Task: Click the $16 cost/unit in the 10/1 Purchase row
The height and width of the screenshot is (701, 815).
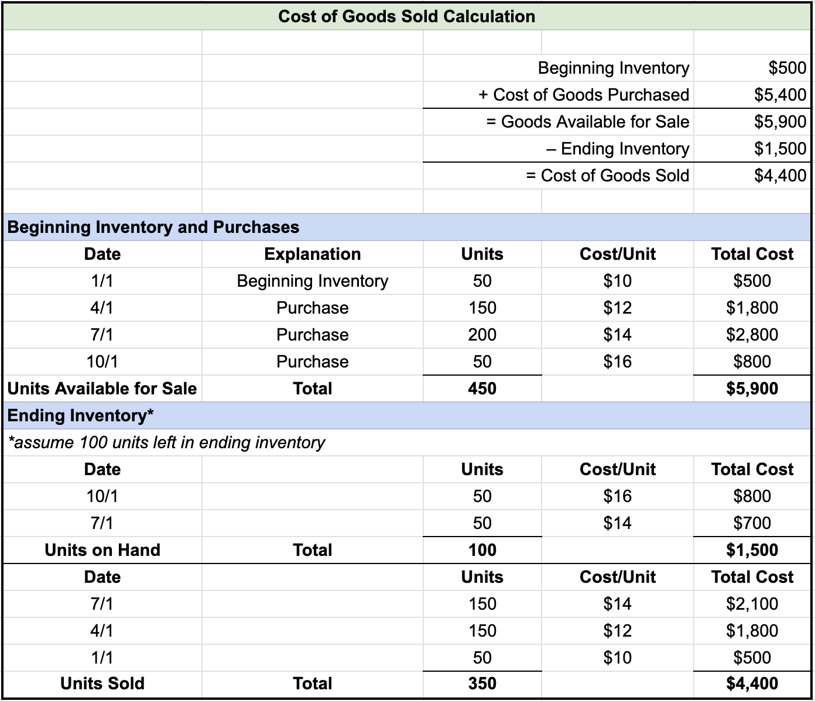Action: coord(618,362)
